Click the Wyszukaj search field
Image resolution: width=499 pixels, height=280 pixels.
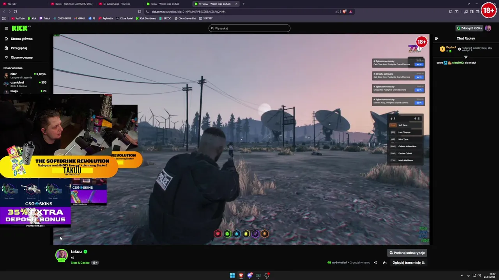tap(249, 28)
